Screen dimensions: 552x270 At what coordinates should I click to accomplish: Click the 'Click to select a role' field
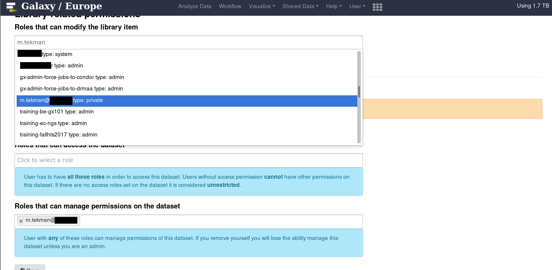pyautogui.click(x=189, y=160)
